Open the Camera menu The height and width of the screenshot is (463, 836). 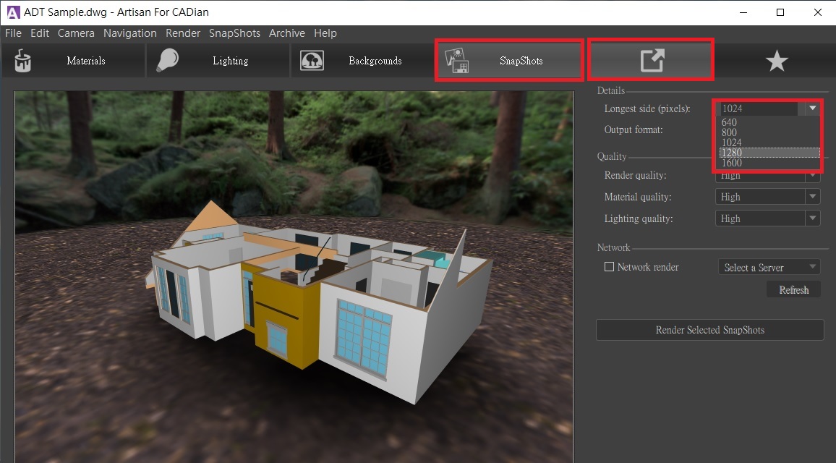click(76, 33)
